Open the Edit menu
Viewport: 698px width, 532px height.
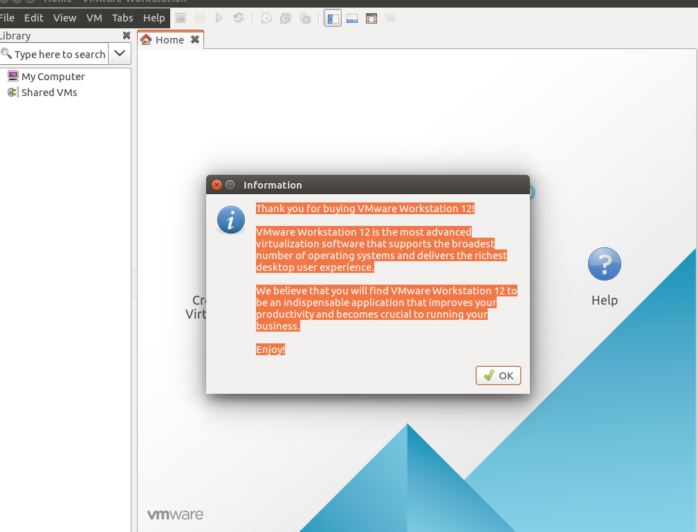click(34, 18)
